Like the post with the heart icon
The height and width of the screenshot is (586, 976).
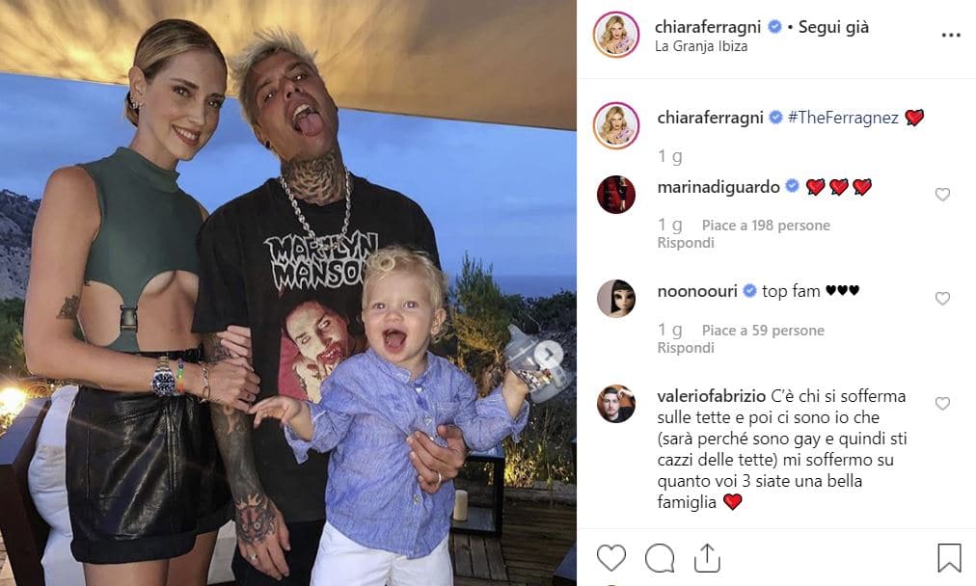611,557
